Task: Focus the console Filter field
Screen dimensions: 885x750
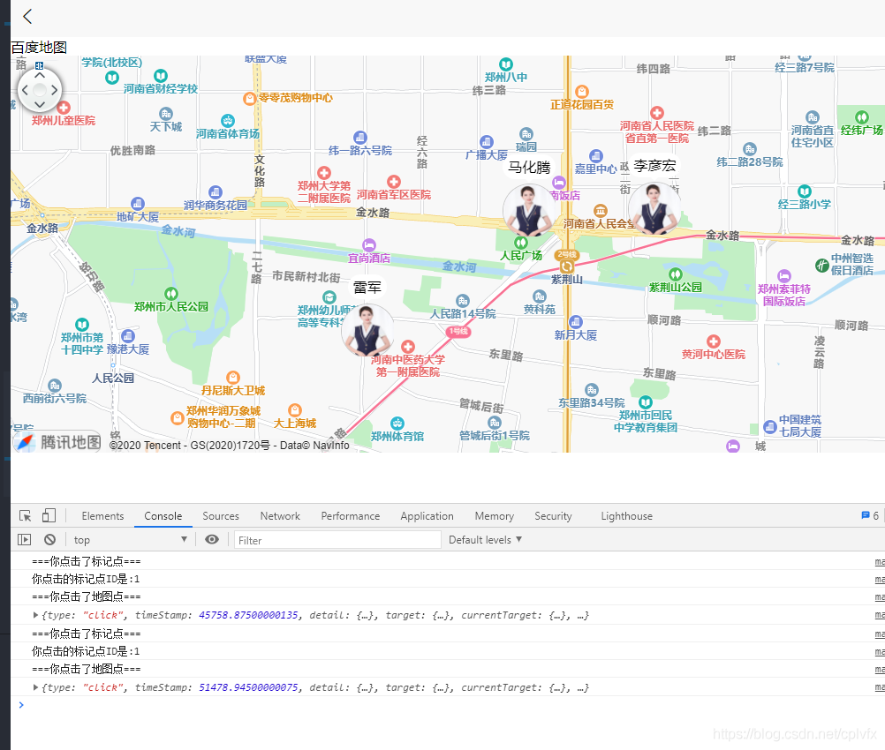Action: pyautogui.click(x=337, y=540)
